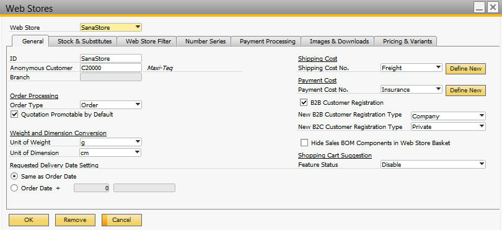Uncheck B2B Customer Registration
Image resolution: width=502 pixels, height=230 pixels.
(304, 102)
